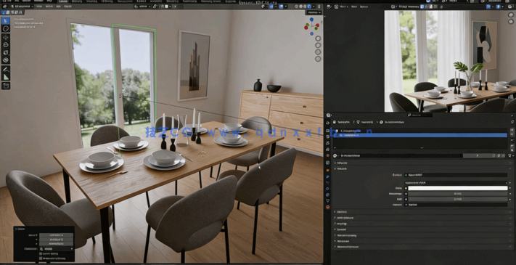
Task: Click the Move X value field
Action: [x=56, y=235]
